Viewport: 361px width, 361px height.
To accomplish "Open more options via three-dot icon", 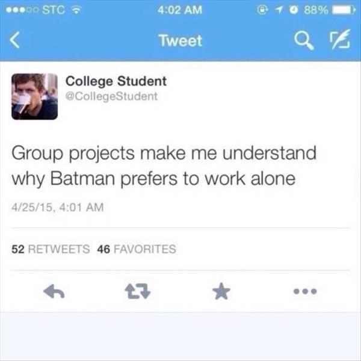I will pyautogui.click(x=305, y=291).
